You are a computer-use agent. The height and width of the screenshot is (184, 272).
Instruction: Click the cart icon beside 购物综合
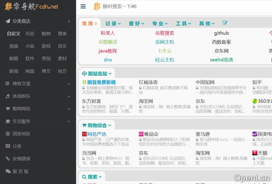tap(84, 125)
